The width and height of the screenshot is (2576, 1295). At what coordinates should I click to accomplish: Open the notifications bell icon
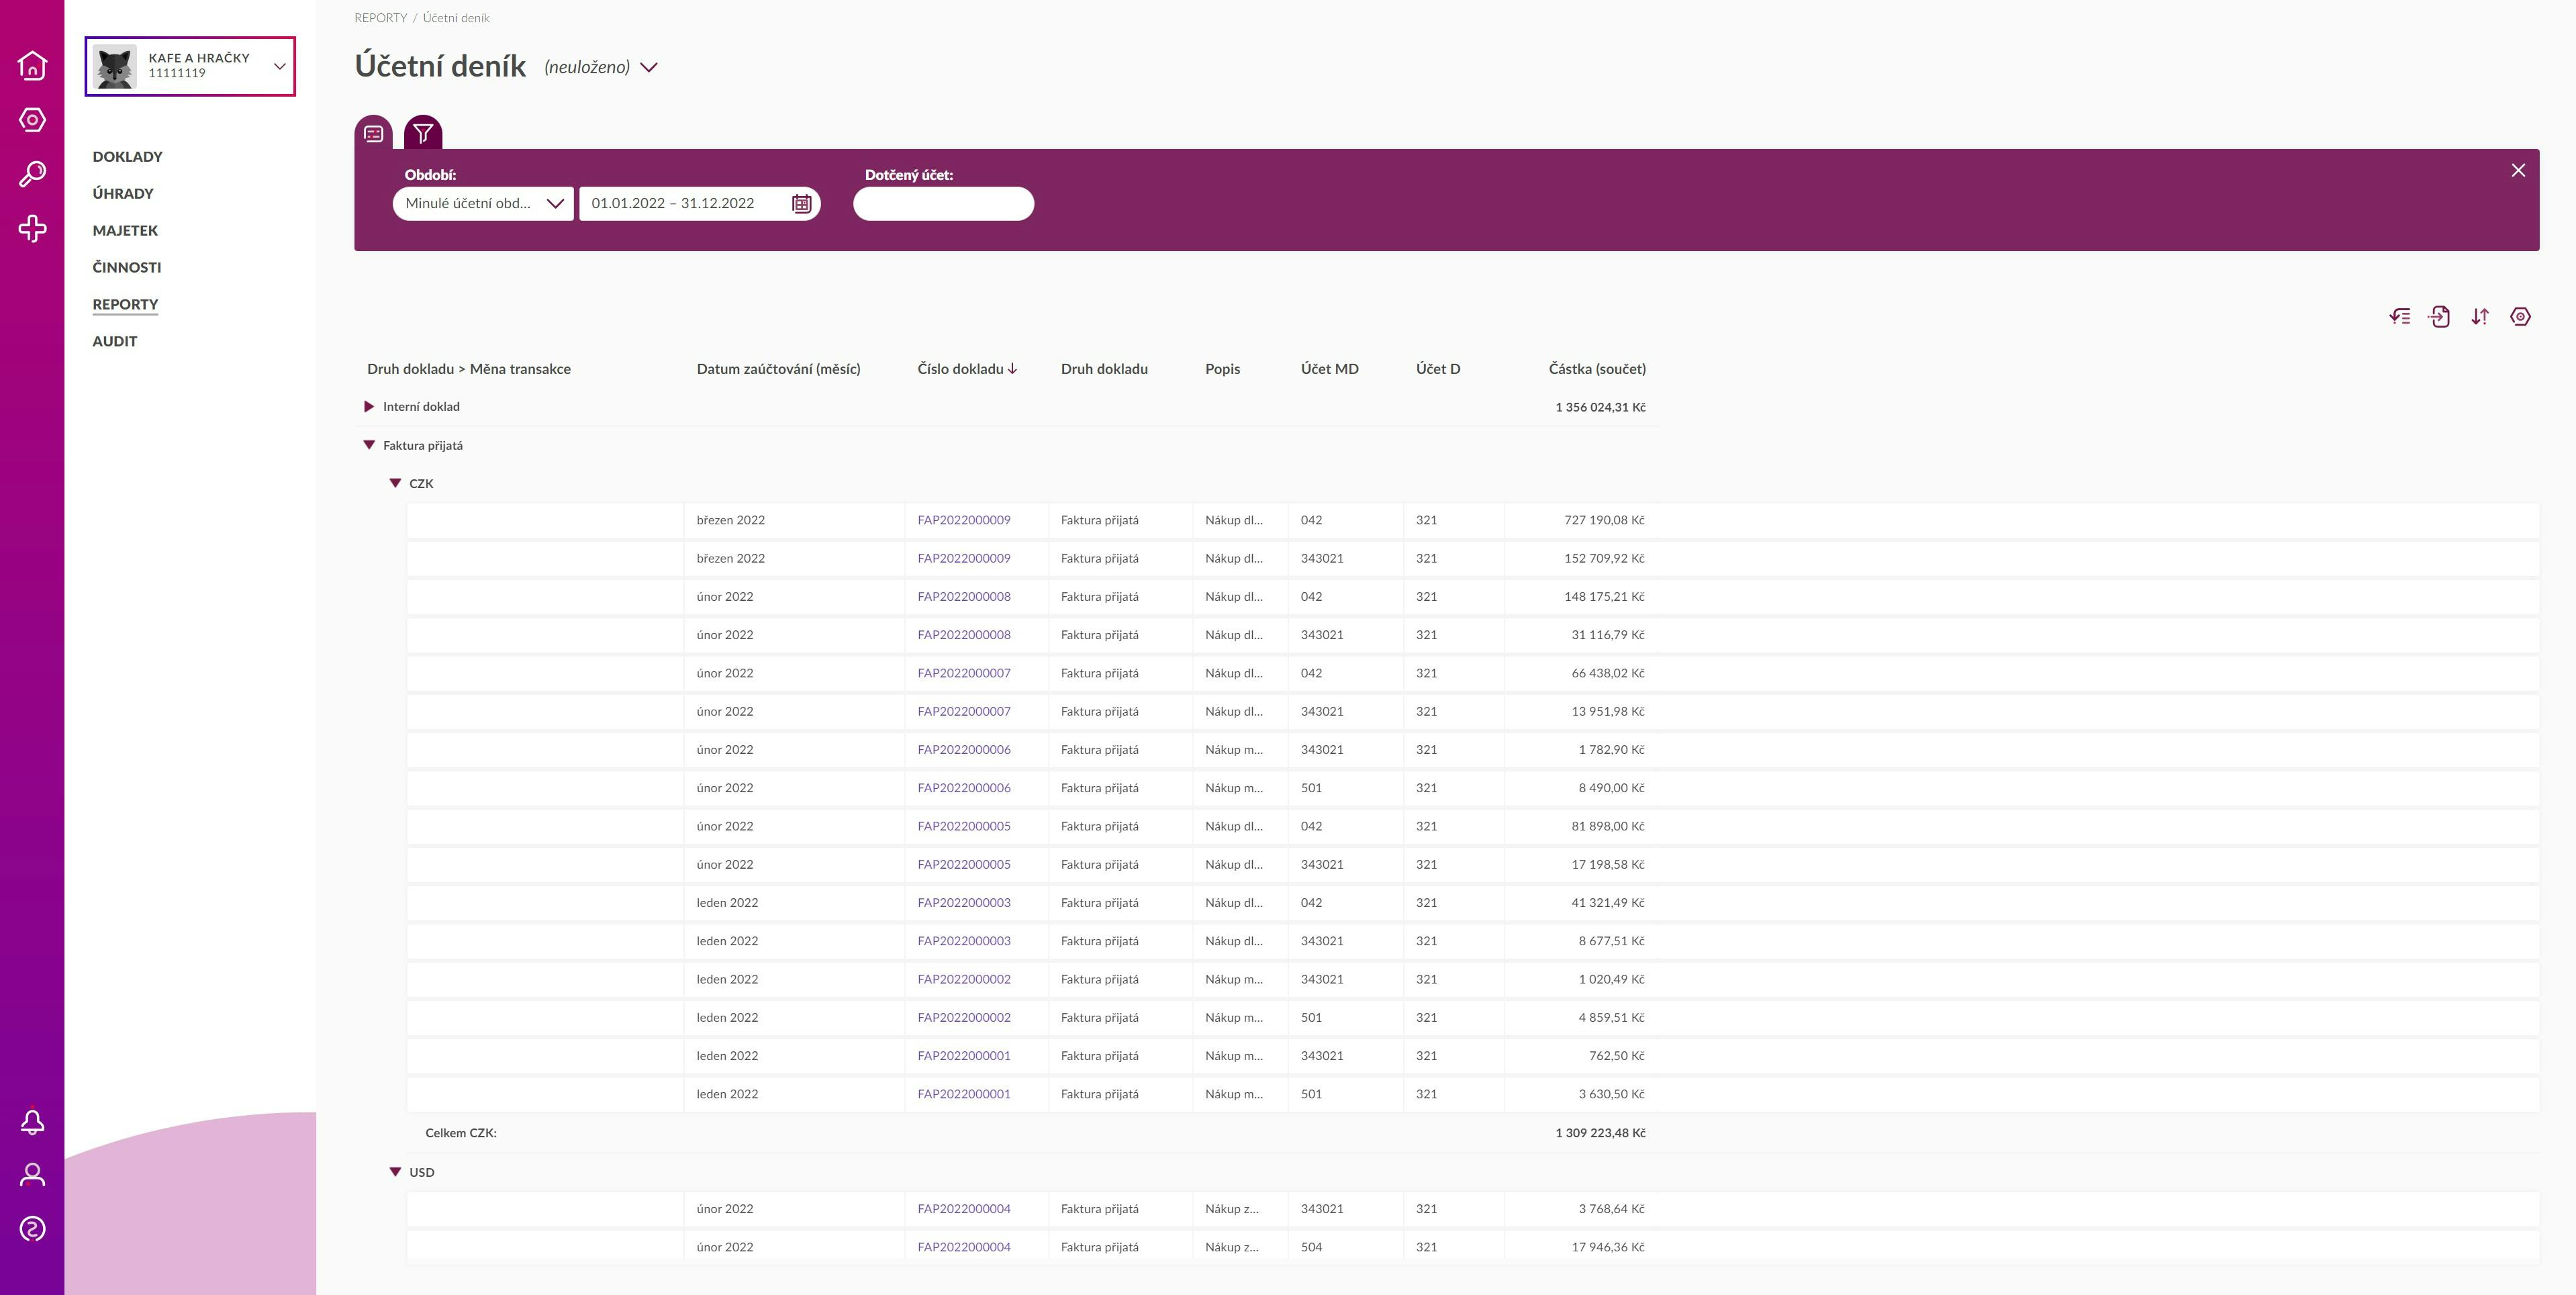32,1122
